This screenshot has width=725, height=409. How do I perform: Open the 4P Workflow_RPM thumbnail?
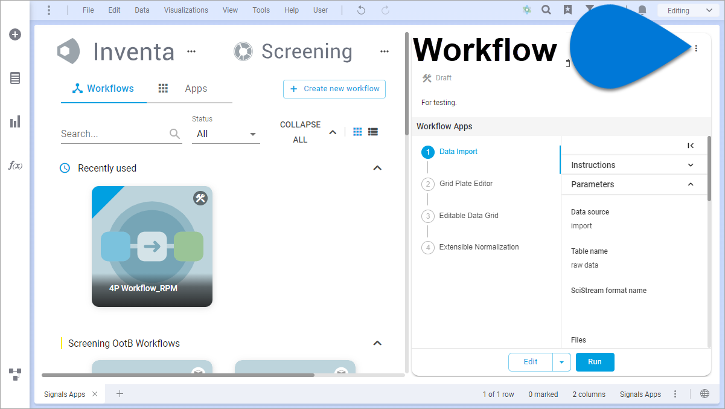point(152,246)
